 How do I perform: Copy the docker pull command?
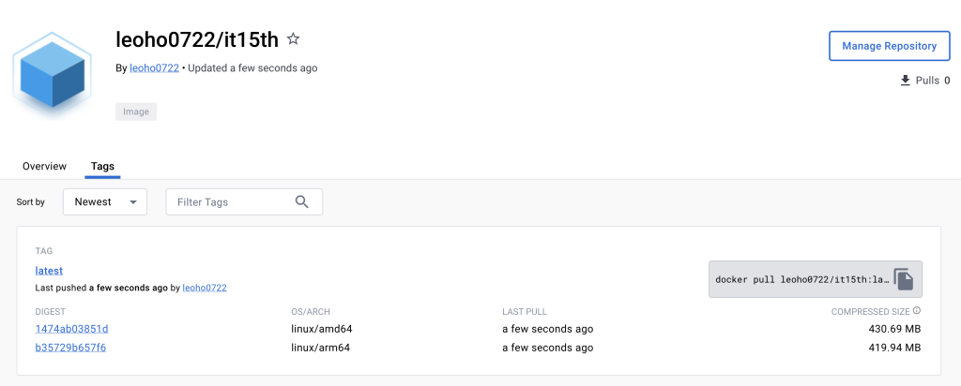[903, 279]
